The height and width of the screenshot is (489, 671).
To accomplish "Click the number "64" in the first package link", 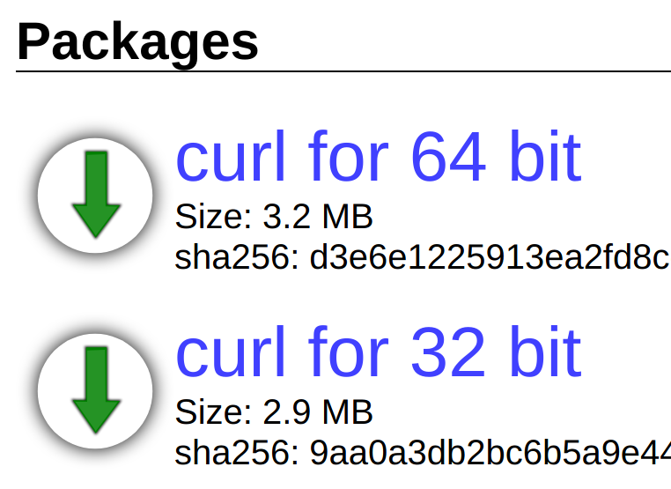I will [448, 158].
